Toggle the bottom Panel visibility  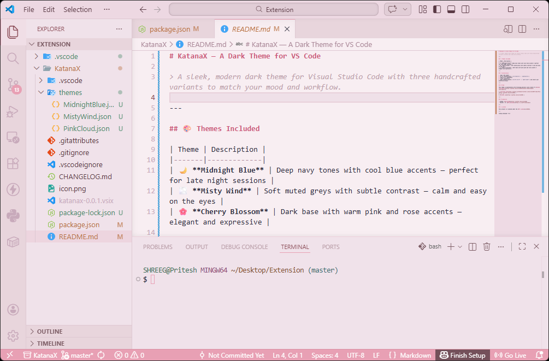(x=451, y=9)
